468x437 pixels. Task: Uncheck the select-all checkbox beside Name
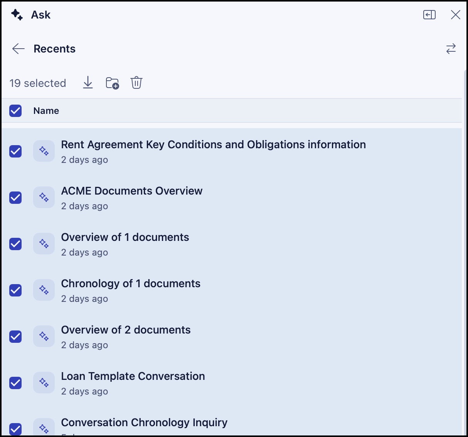coord(15,111)
